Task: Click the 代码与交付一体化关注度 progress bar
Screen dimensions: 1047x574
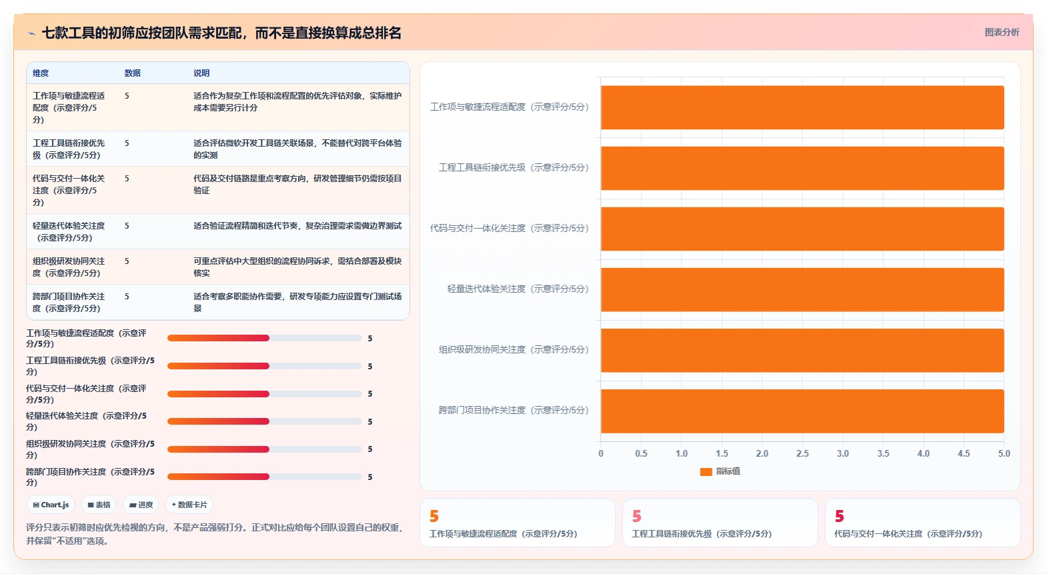Action: tap(264, 394)
